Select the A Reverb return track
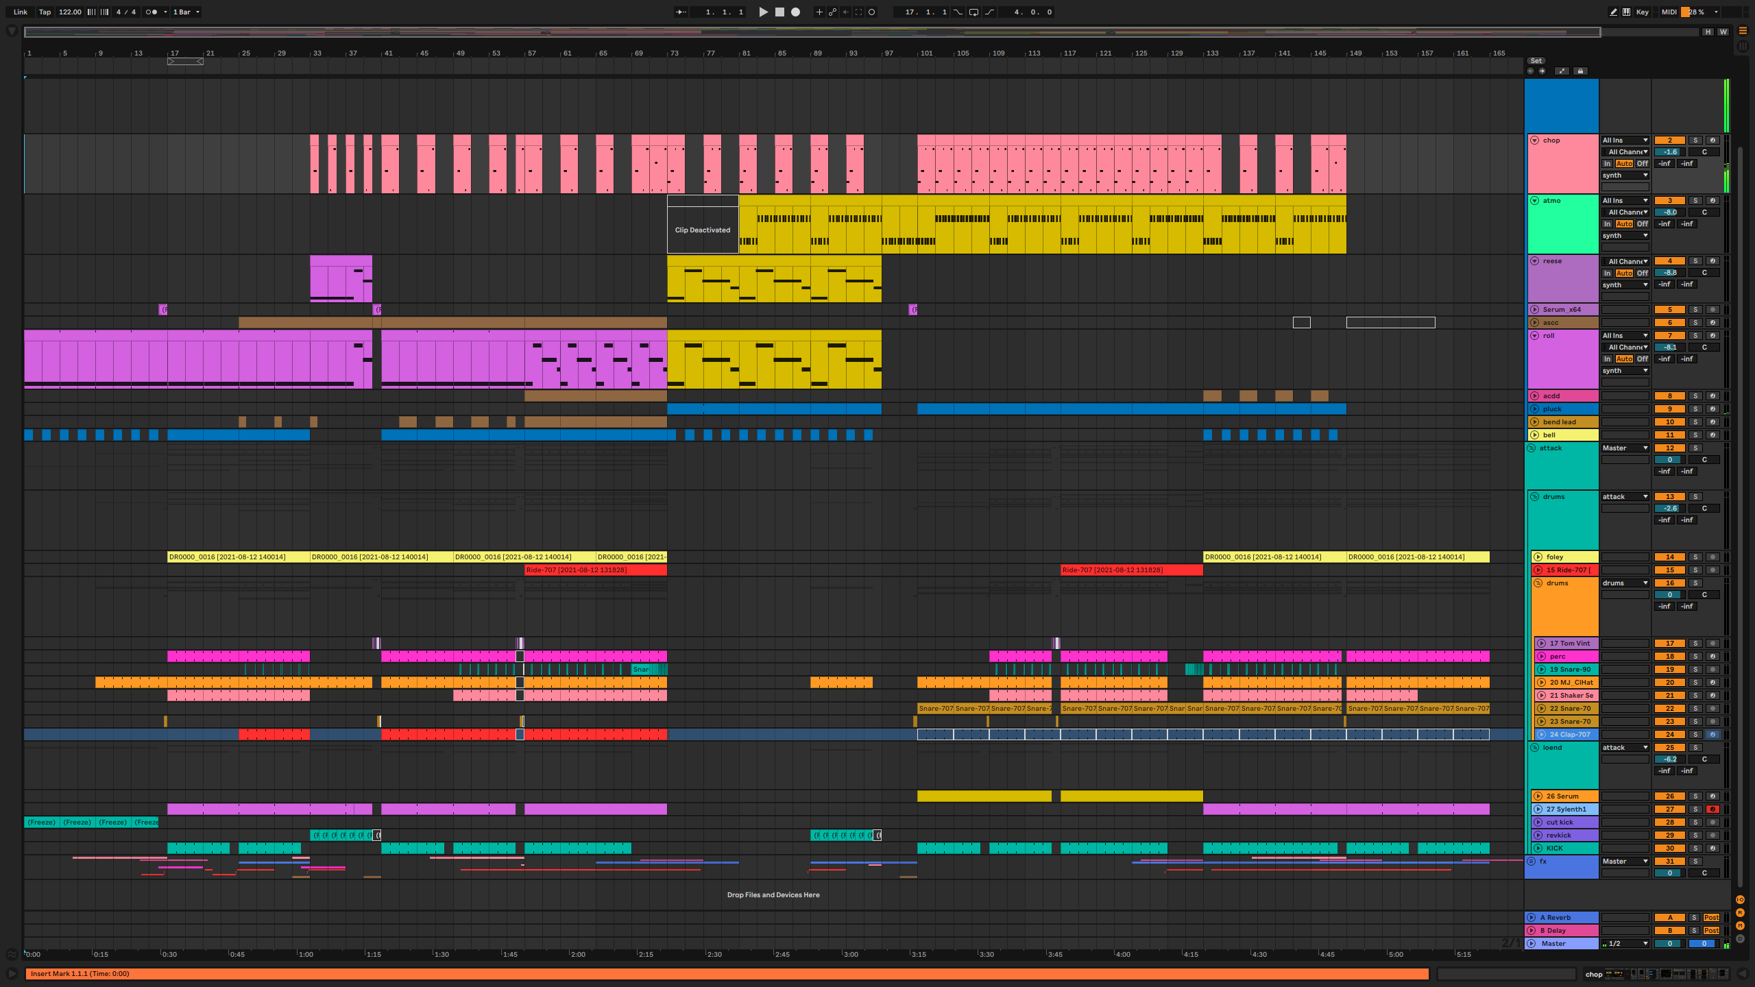Viewport: 1755px width, 987px height. tap(1562, 918)
